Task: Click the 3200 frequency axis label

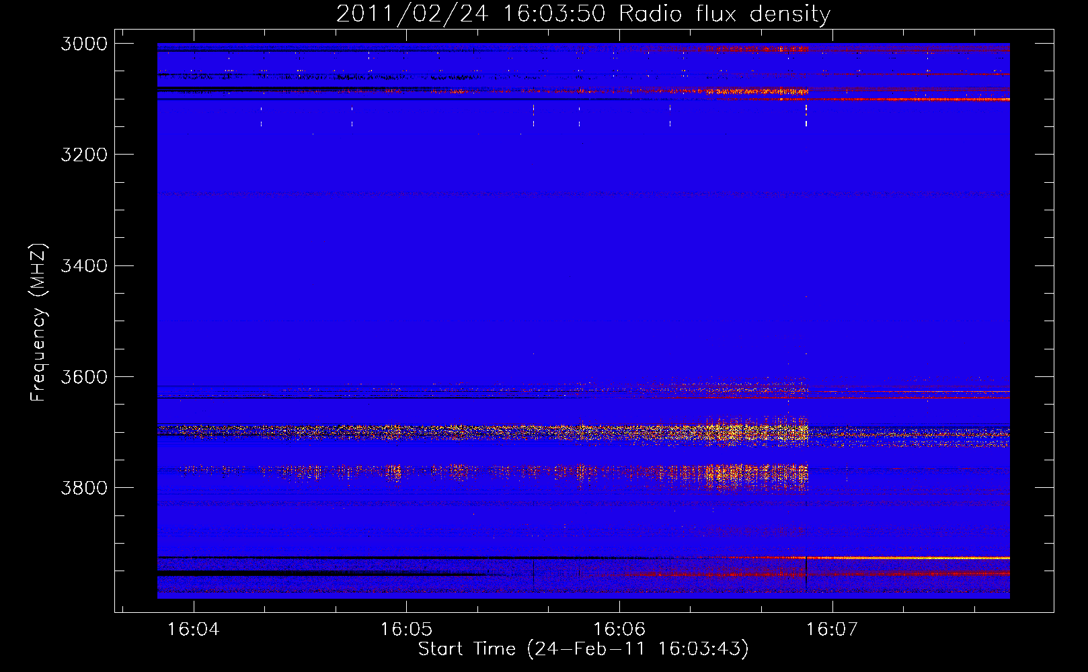Action: coord(84,155)
